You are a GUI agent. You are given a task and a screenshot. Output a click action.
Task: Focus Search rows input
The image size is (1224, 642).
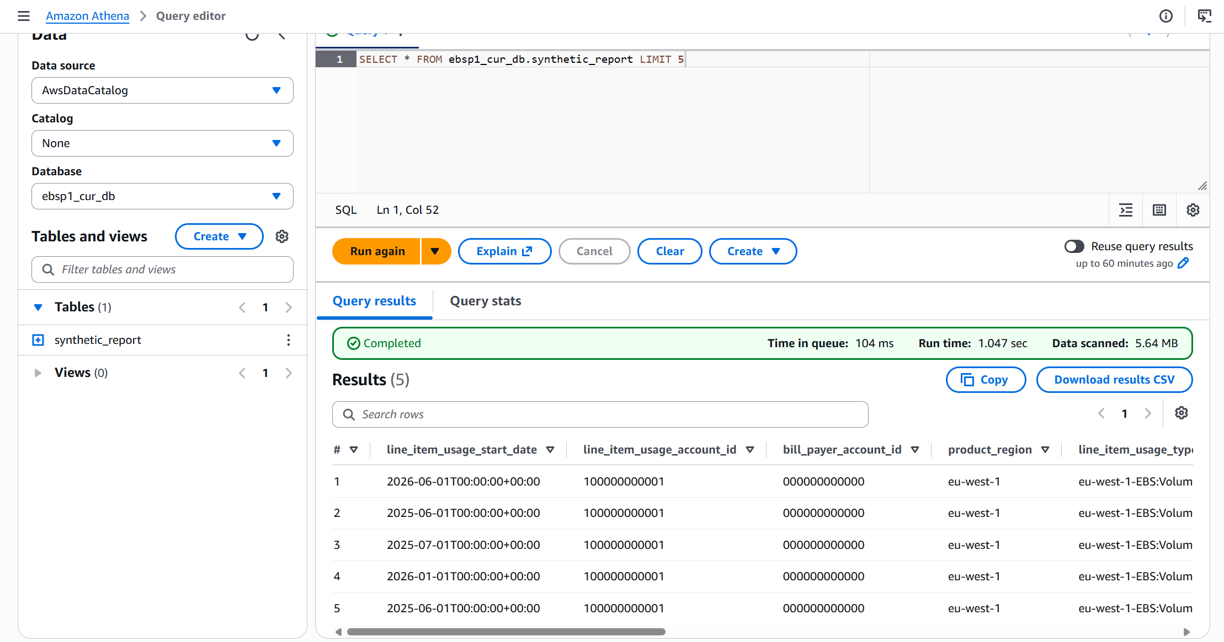point(600,414)
